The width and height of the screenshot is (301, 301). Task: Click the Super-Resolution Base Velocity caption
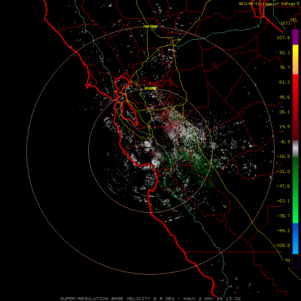click(150, 299)
